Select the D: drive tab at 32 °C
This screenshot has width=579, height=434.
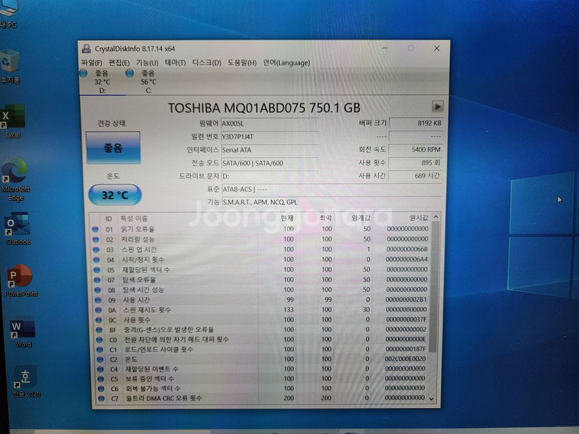pyautogui.click(x=102, y=82)
